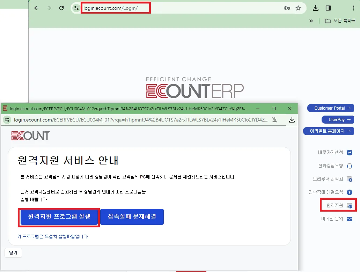The height and width of the screenshot is (272, 360).
Task: Bookmark this page with the star icon
Action: [x=298, y=8]
